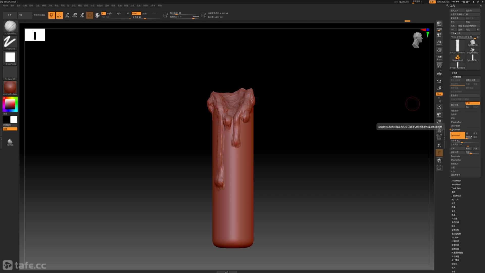Click the orange Dynamesh button
The image size is (485, 273).
pos(457,135)
